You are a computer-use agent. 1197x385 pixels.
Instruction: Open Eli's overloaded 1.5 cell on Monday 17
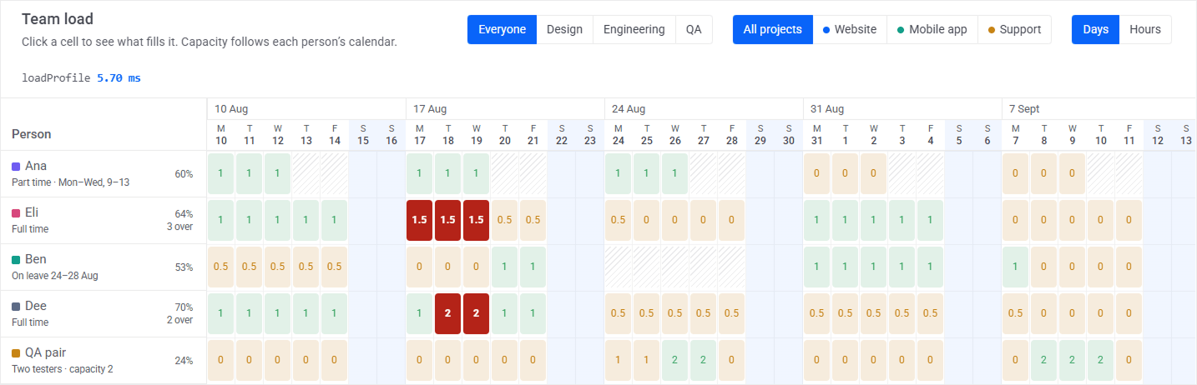[x=420, y=220]
